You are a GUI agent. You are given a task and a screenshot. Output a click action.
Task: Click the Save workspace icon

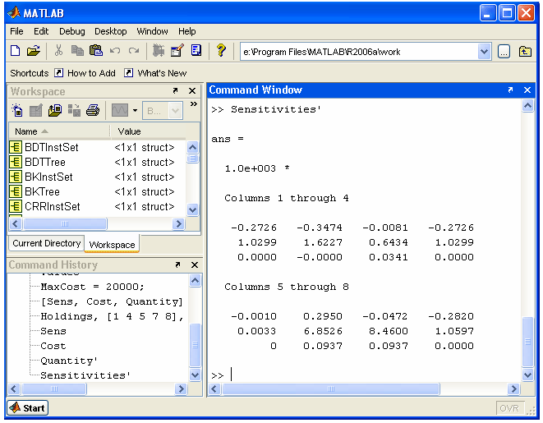point(74,110)
